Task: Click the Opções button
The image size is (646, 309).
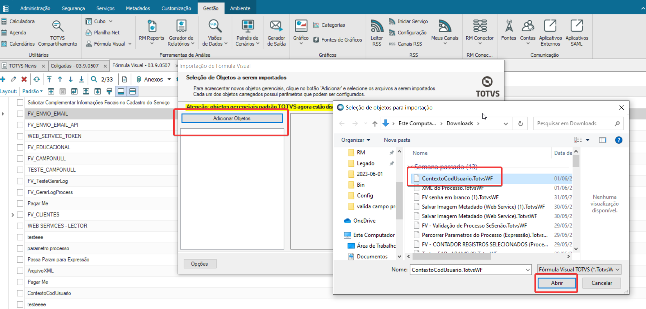Action: [199, 264]
